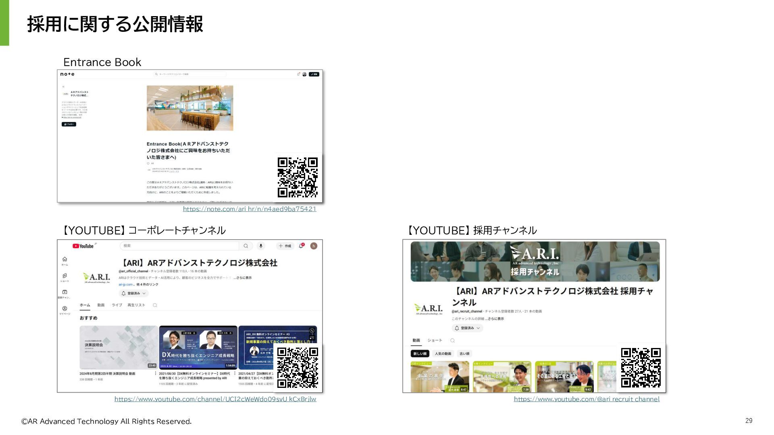Open the note.com Entrance Book URL link

pos(250,209)
